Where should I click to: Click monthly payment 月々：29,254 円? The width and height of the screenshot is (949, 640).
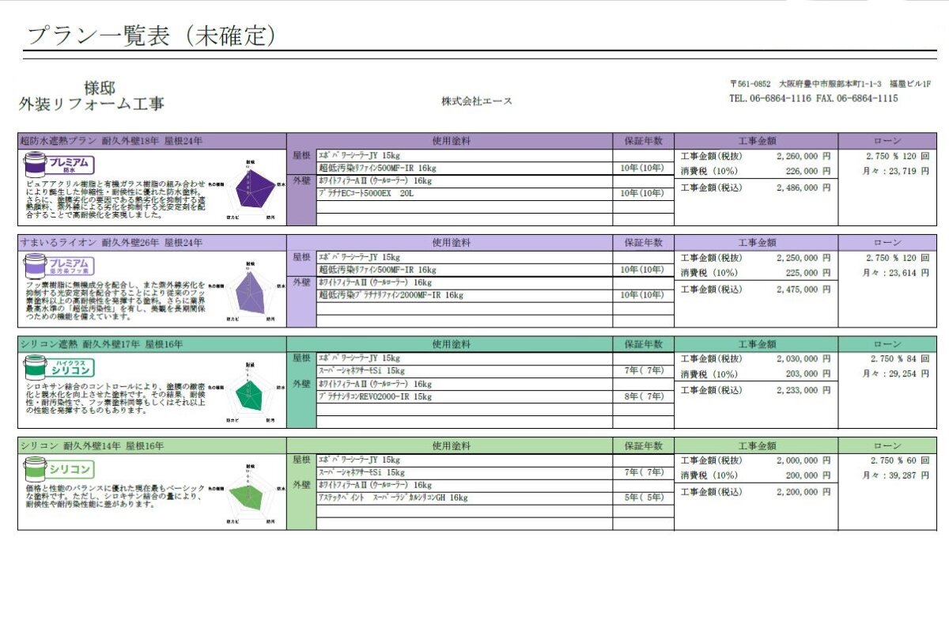(896, 373)
